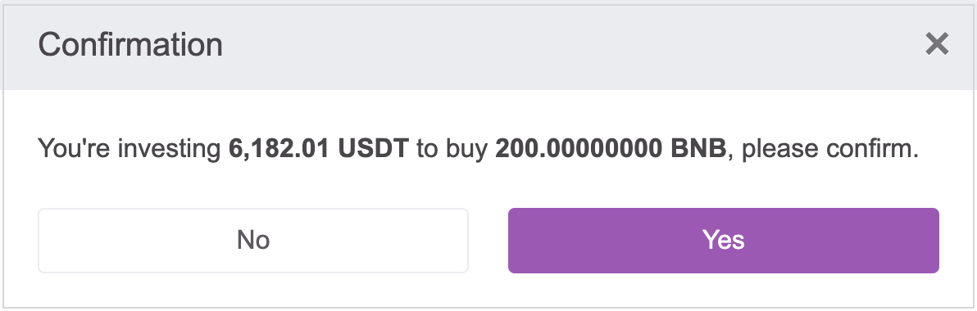
Task: Decline the BNB buy confirmation
Action: click(253, 240)
